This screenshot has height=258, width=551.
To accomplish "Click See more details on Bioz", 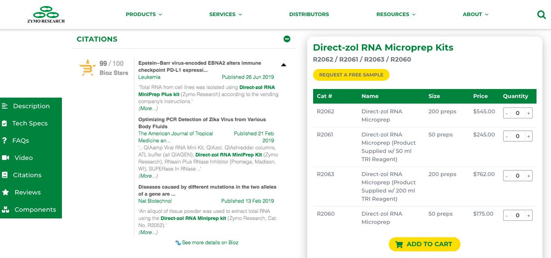I will pyautogui.click(x=210, y=243).
